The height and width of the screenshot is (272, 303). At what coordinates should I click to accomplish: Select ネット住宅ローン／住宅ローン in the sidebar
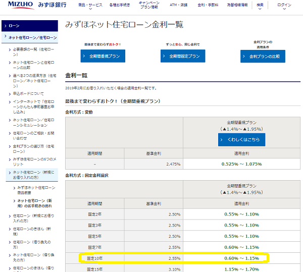click(30, 37)
